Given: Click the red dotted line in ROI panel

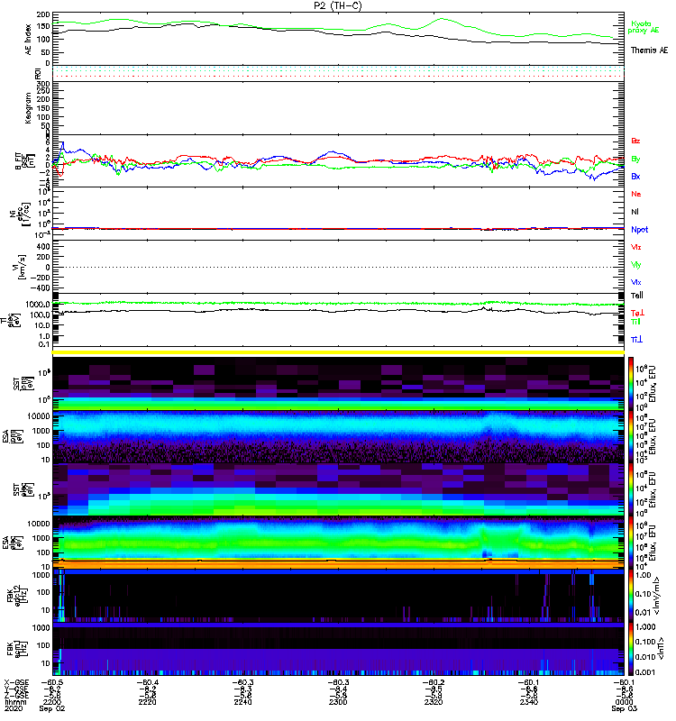Looking at the screenshot, I should point(338,77).
